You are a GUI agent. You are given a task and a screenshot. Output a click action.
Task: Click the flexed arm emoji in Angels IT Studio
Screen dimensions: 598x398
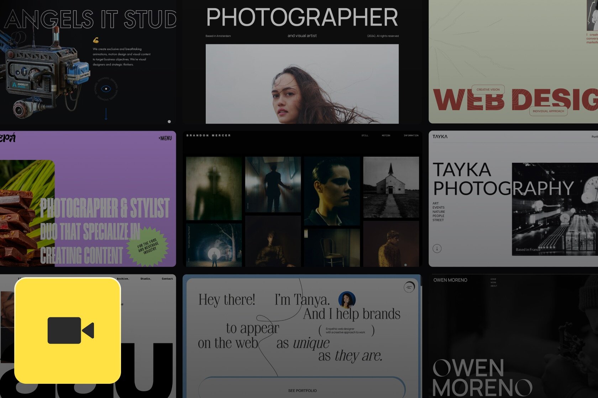pyautogui.click(x=96, y=40)
